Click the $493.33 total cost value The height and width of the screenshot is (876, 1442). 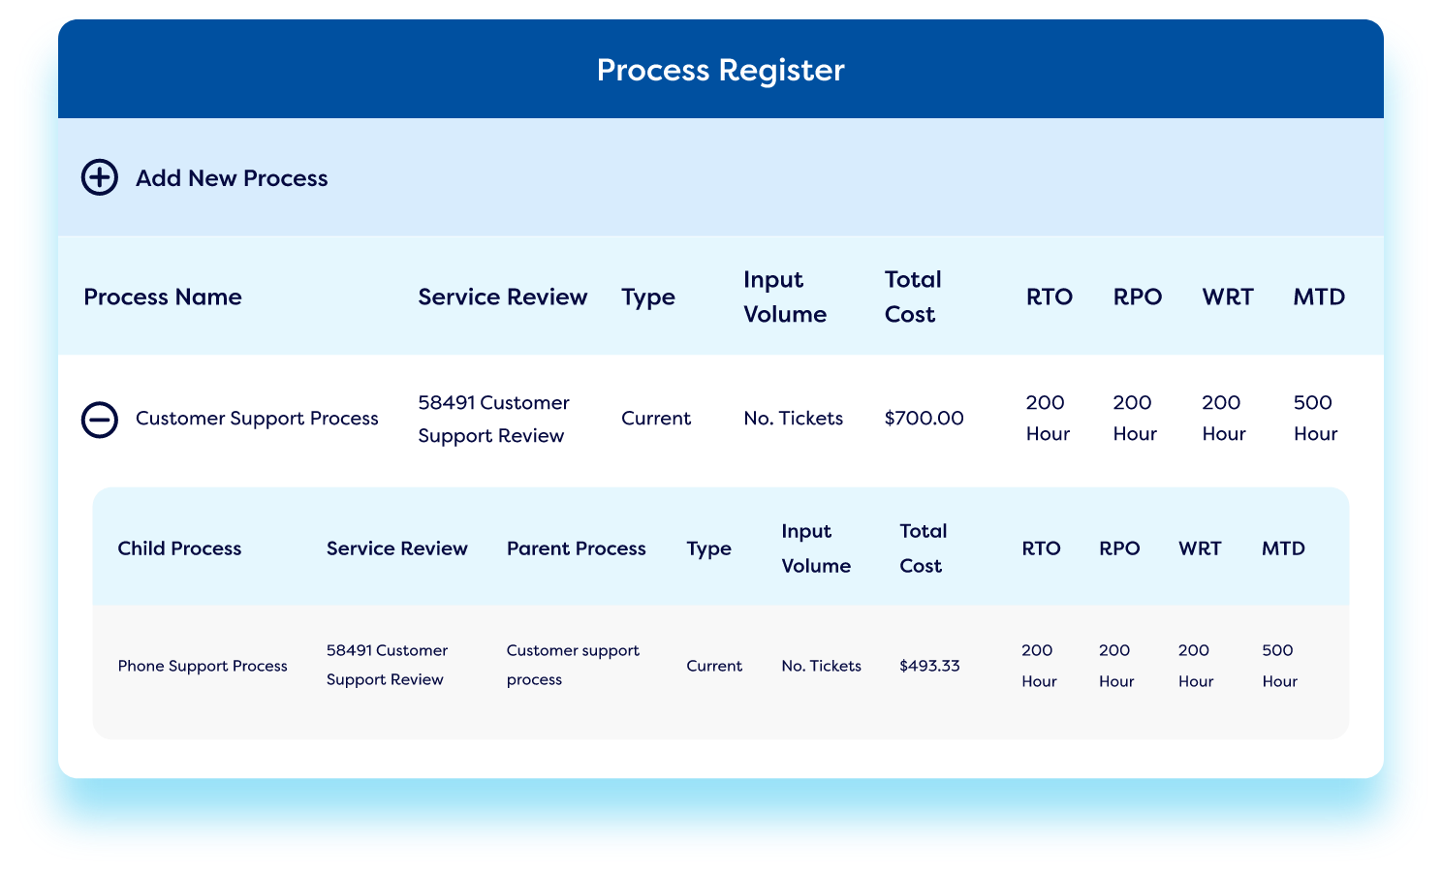coord(929,666)
